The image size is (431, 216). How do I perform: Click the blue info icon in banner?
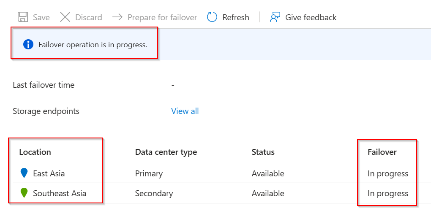coord(28,44)
